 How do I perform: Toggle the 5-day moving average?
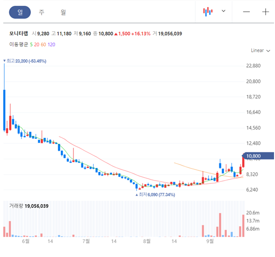[31, 45]
